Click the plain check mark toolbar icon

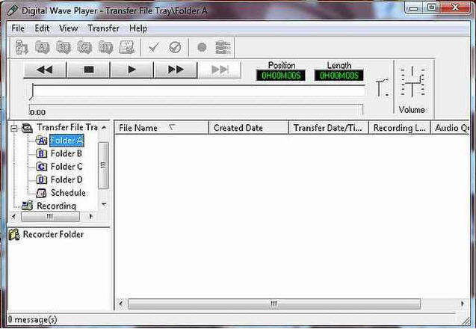pyautogui.click(x=154, y=47)
